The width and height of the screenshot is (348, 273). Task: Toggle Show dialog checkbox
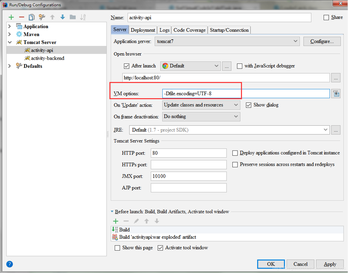249,105
